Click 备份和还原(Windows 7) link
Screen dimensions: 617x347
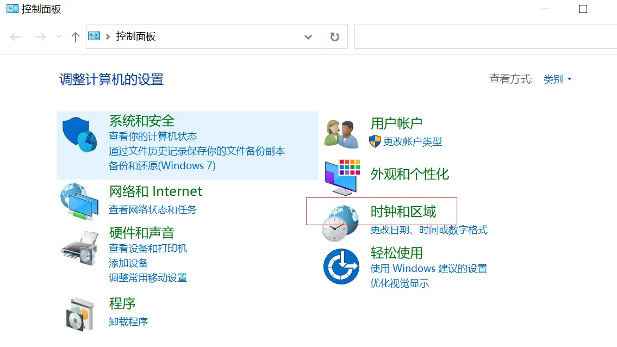click(x=162, y=165)
